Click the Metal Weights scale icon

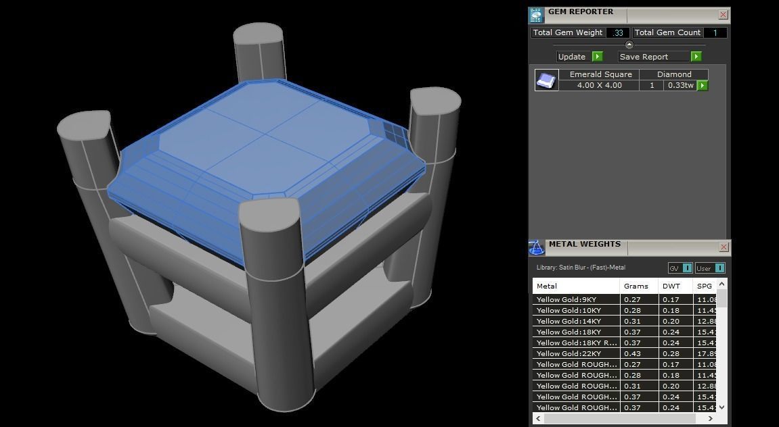click(537, 247)
